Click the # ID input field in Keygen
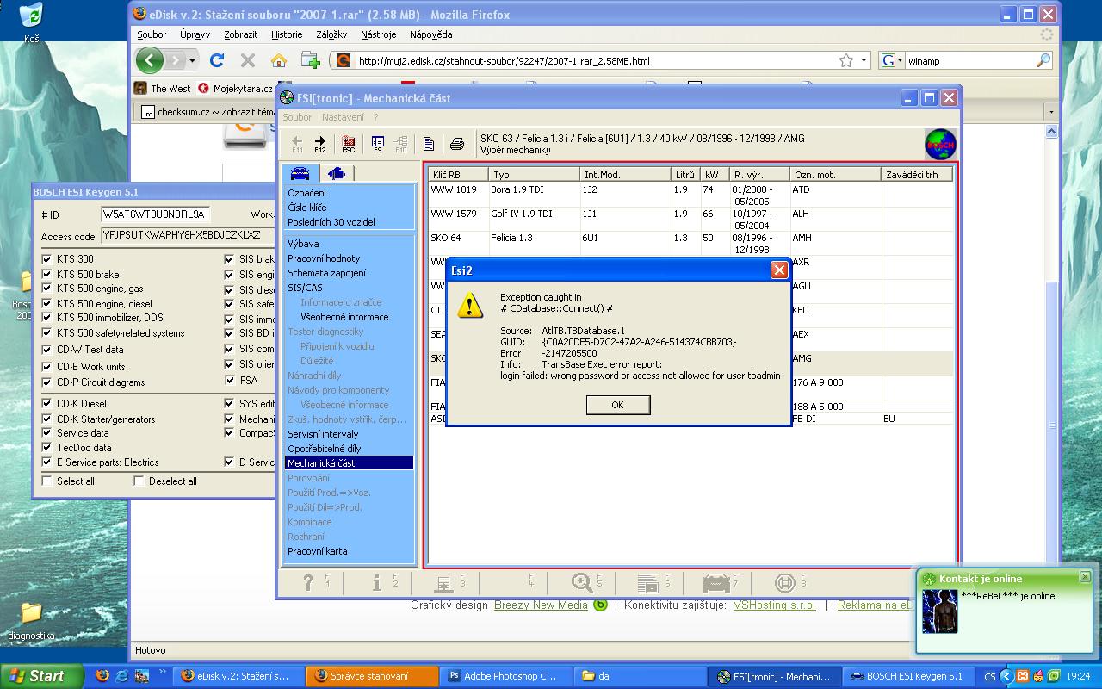The height and width of the screenshot is (689, 1102). (155, 214)
